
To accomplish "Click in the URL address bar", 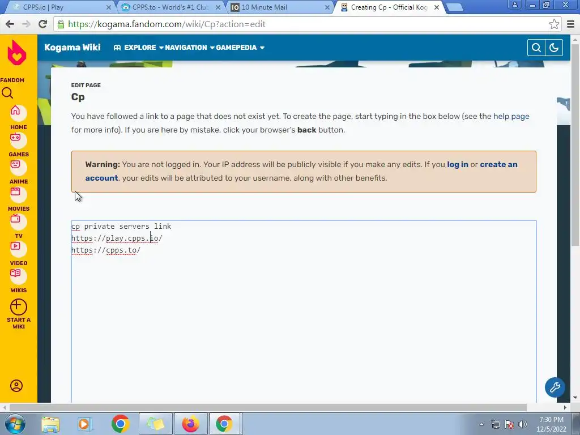I will [x=304, y=24].
